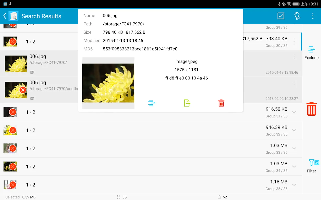
Task: Go back using the top-left arrow
Action: (x=5, y=16)
